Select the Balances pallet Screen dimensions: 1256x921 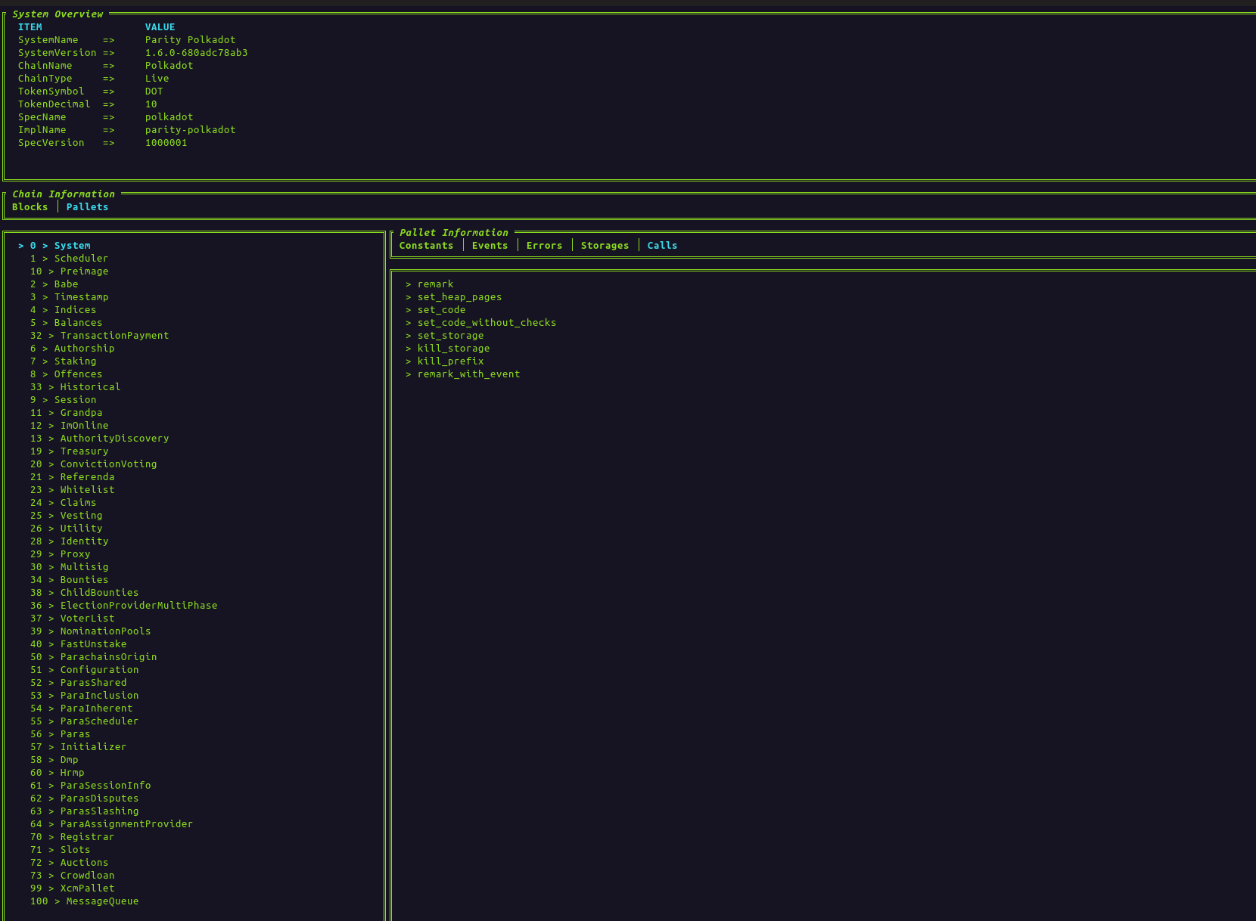[66, 323]
